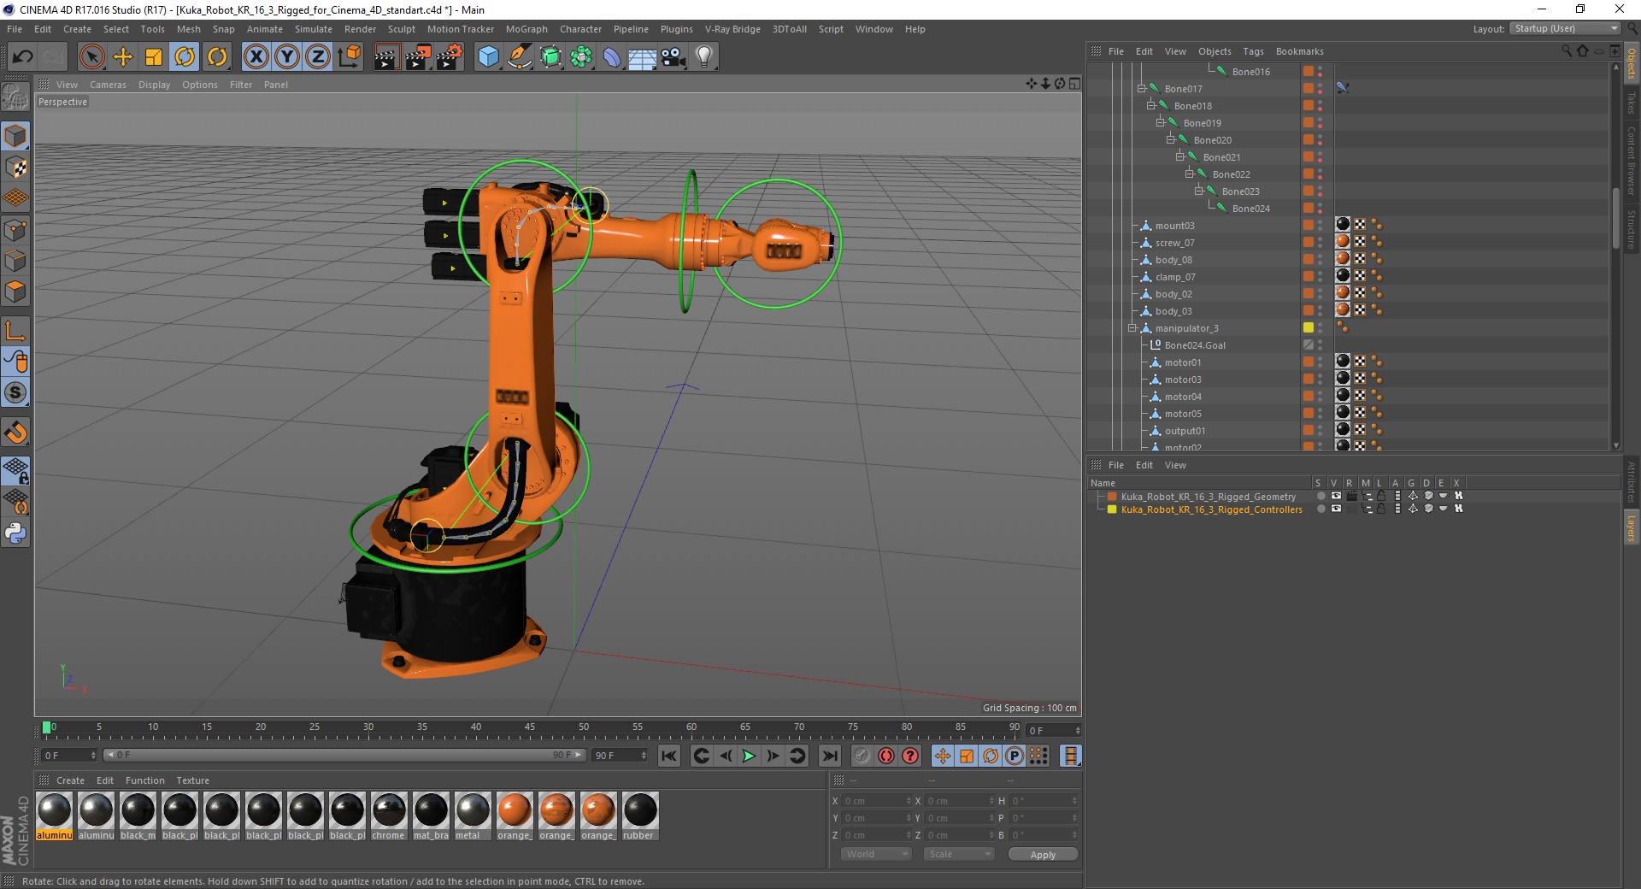Toggle parameter keyframe recording
1641x889 pixels.
click(1015, 756)
